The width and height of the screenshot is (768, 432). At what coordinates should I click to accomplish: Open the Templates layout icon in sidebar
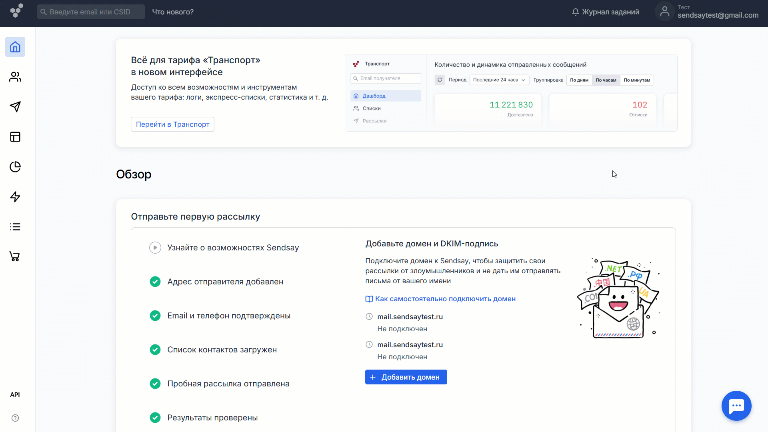15,137
